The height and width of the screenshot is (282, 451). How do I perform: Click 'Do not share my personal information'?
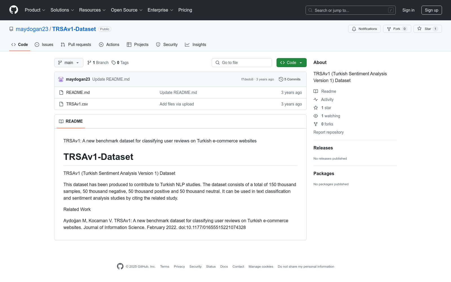(306, 266)
